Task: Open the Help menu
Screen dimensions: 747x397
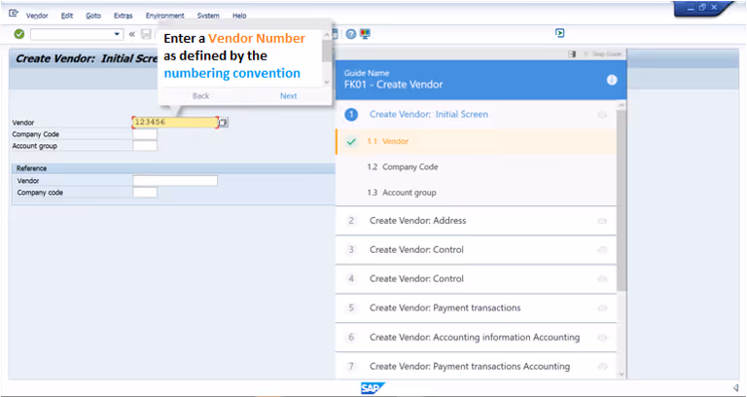Action: click(239, 16)
